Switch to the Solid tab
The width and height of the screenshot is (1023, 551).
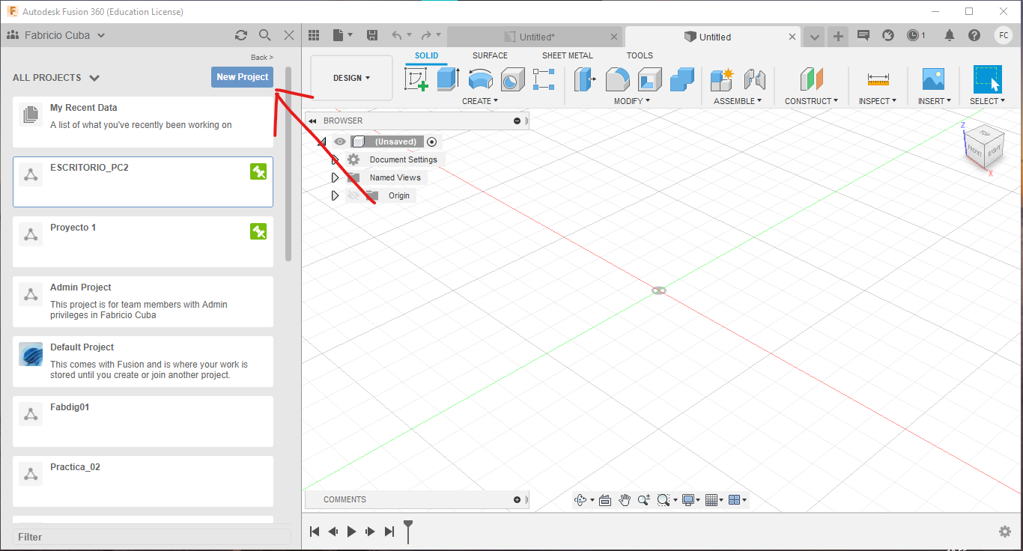427,55
